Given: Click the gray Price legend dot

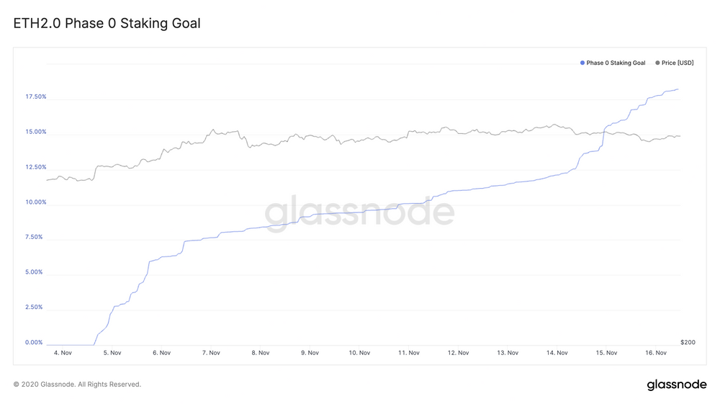Looking at the screenshot, I should [657, 63].
